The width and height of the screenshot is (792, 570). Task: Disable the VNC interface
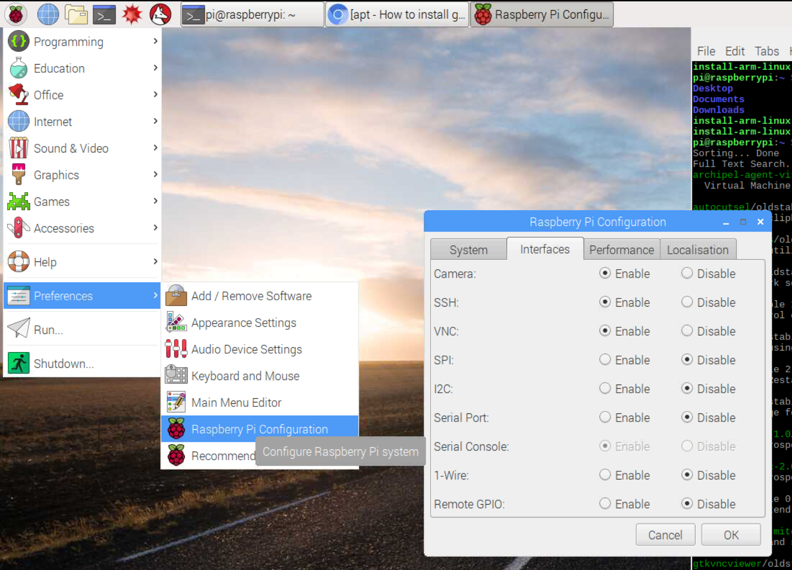[687, 331]
